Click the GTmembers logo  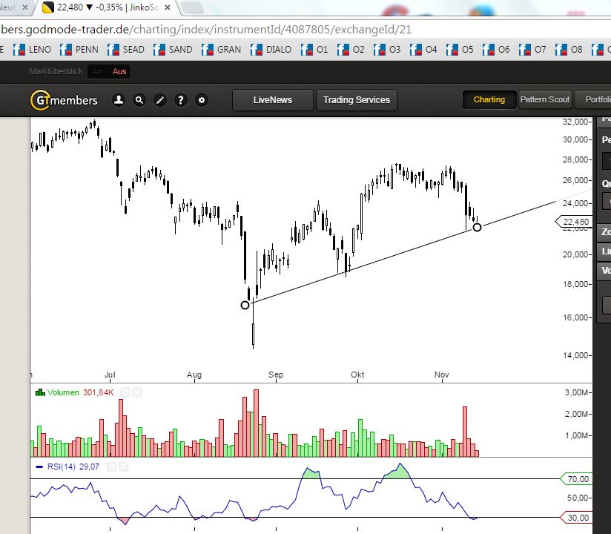[64, 100]
